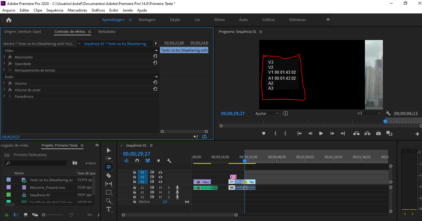Click the Mestre track volume value

coord(165,202)
